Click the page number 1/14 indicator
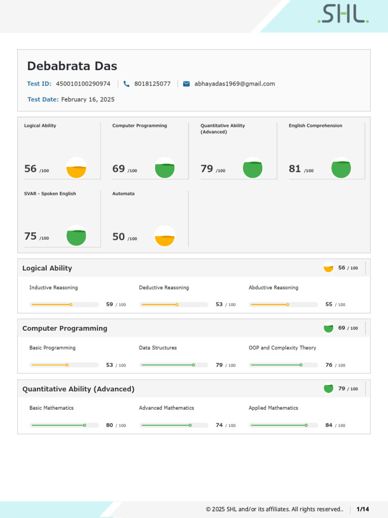 (363, 509)
